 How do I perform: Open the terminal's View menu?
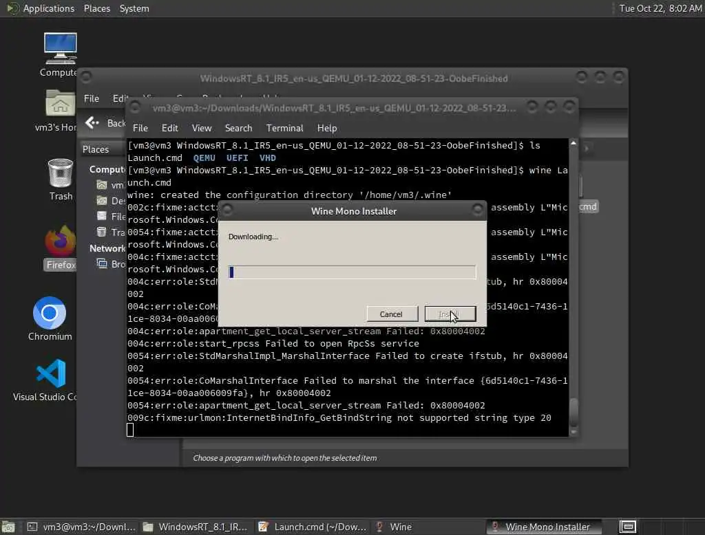click(202, 128)
